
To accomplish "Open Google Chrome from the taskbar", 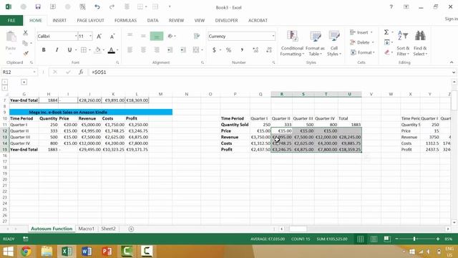I will (x=26, y=252).
